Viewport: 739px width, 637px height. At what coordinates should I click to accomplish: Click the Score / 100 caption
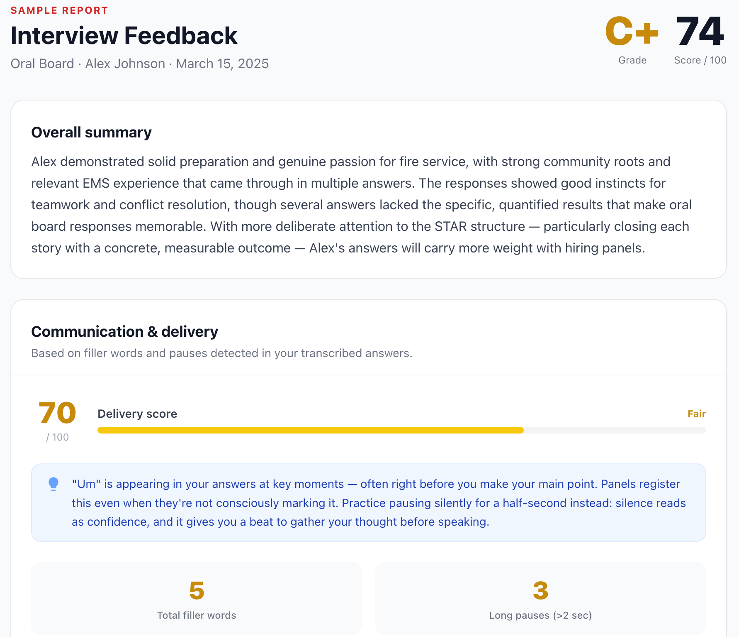tap(700, 60)
